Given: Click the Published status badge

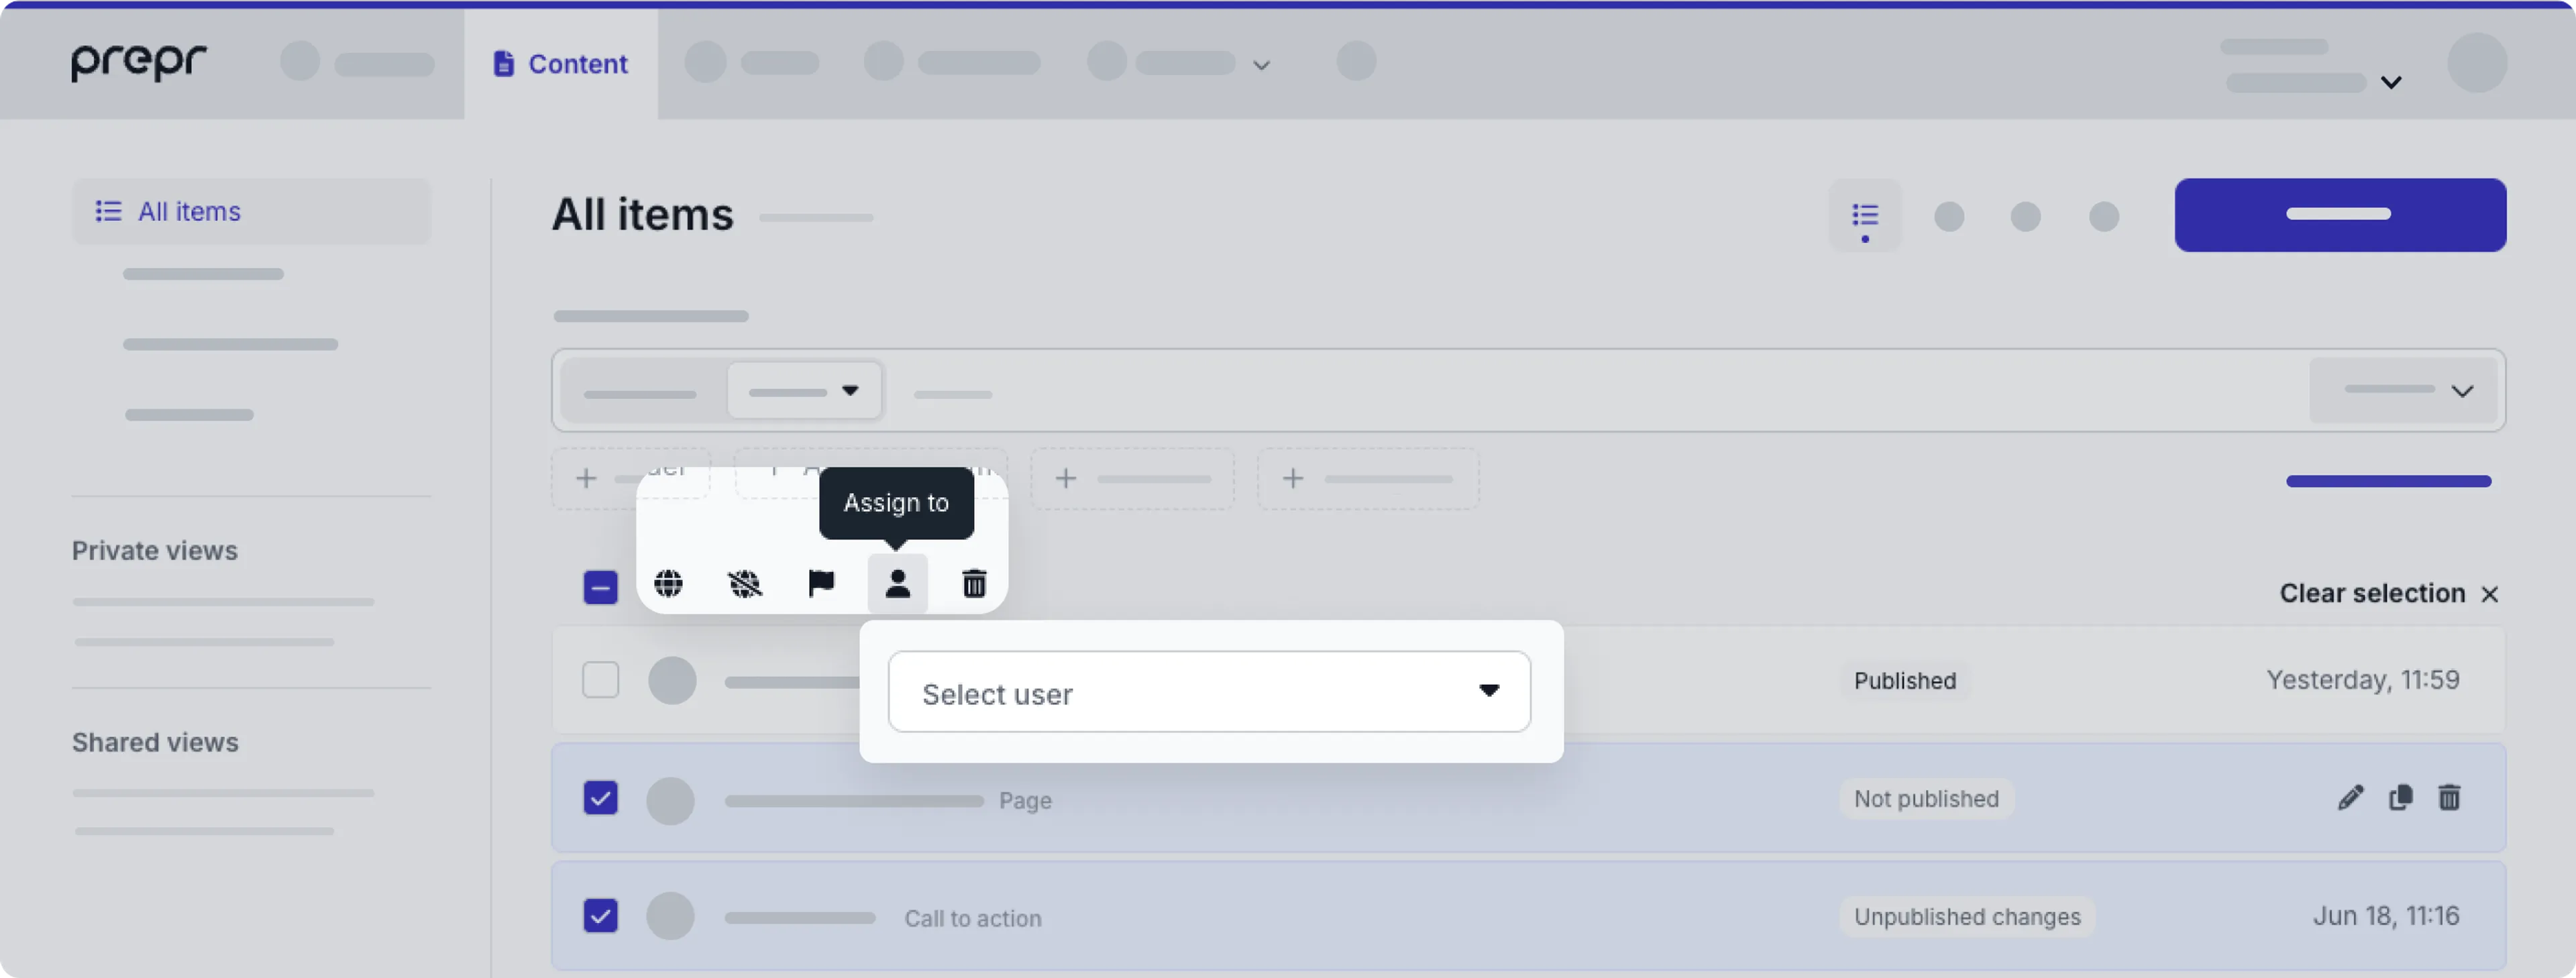Looking at the screenshot, I should click(1904, 681).
